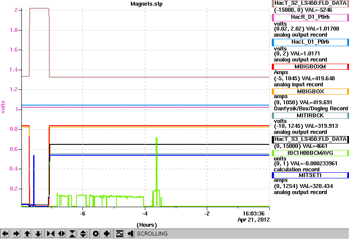Select the MITIRBCK legend entry
349x239 pixels.
pos(310,116)
